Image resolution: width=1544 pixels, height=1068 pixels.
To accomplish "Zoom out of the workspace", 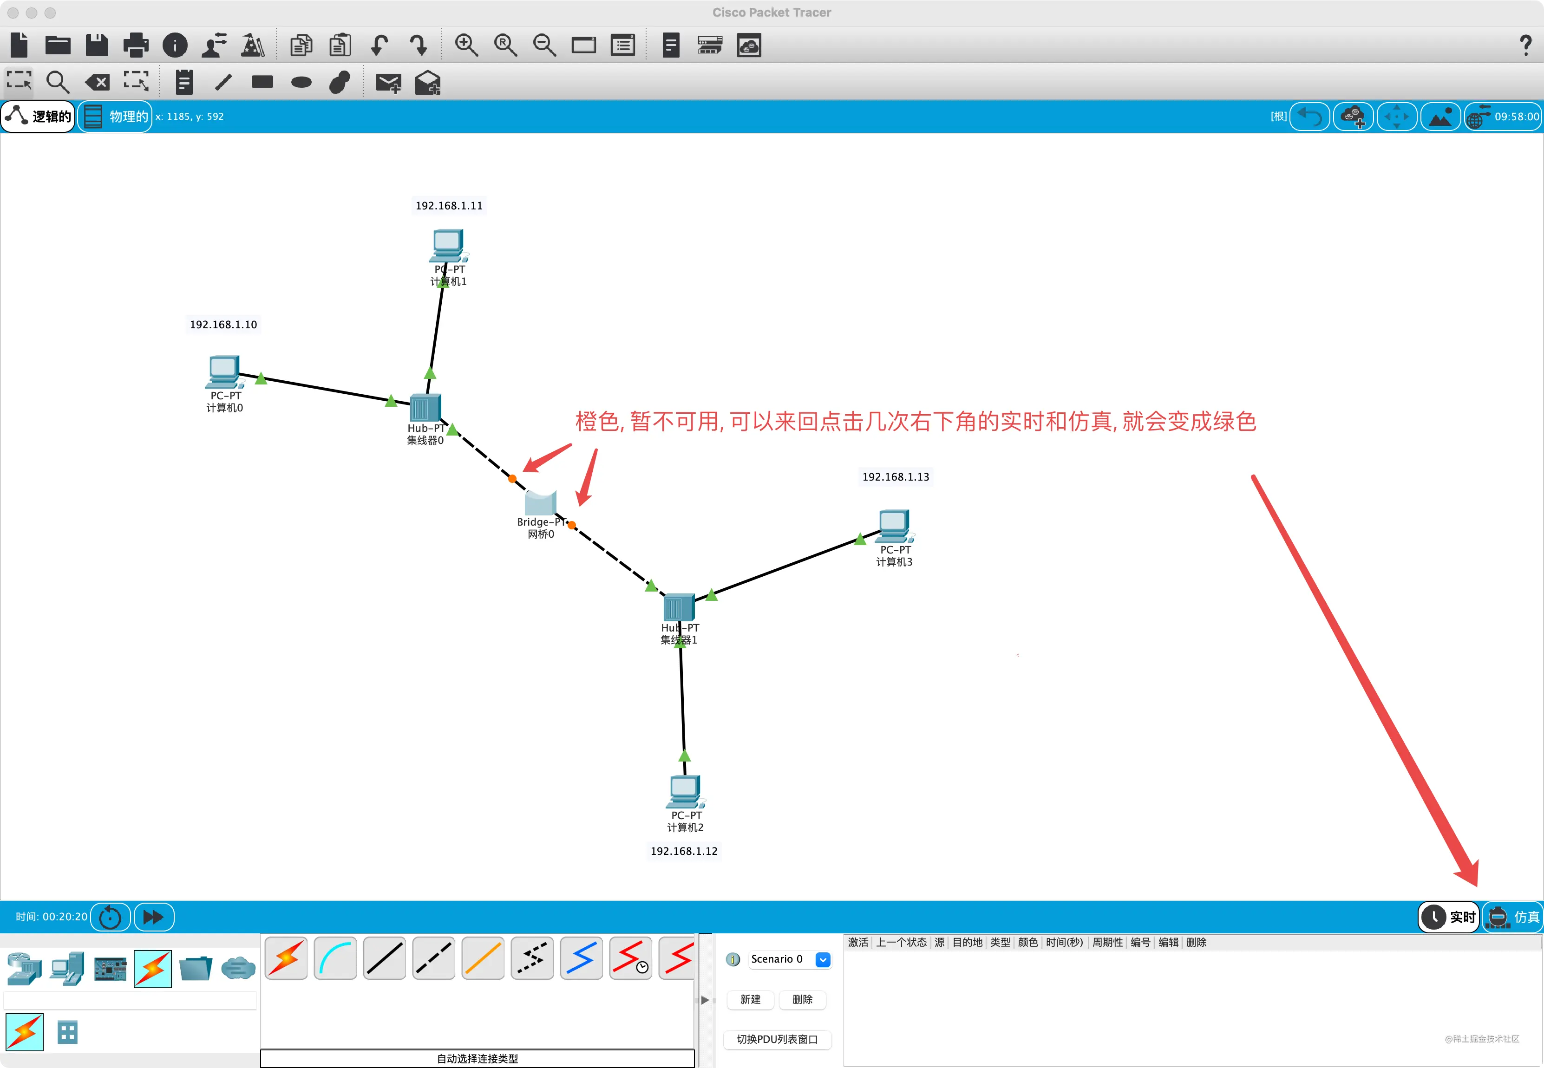I will pyautogui.click(x=544, y=45).
